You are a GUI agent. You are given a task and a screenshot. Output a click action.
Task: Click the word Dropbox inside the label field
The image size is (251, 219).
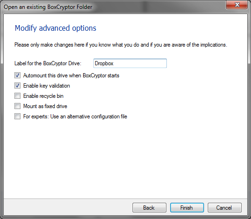[104, 63]
